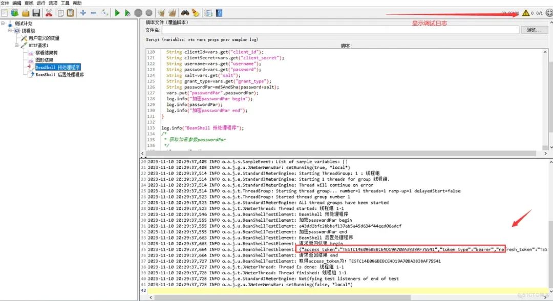
Task: Click log panel horizontal scrollbar left arrow
Action: [151, 297]
